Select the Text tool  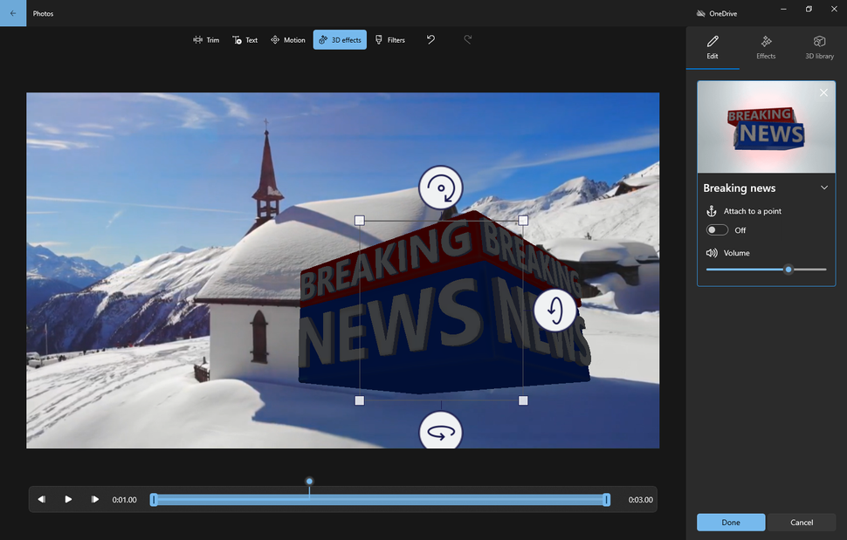point(245,39)
